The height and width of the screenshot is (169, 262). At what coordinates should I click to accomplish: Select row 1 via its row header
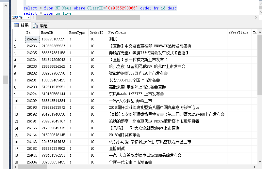(x=19, y=39)
